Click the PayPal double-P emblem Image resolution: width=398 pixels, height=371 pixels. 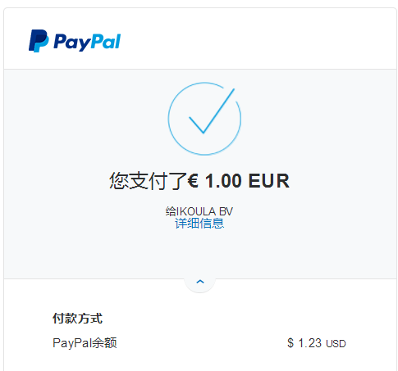[x=39, y=41]
